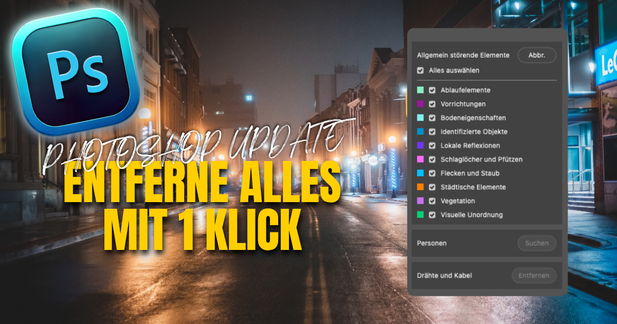Screen dimensions: 617x324
Task: Click the blue Identifizierte Objekte color swatch
Action: point(421,132)
